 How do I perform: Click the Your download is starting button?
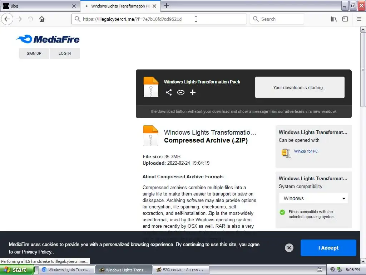[x=300, y=87]
